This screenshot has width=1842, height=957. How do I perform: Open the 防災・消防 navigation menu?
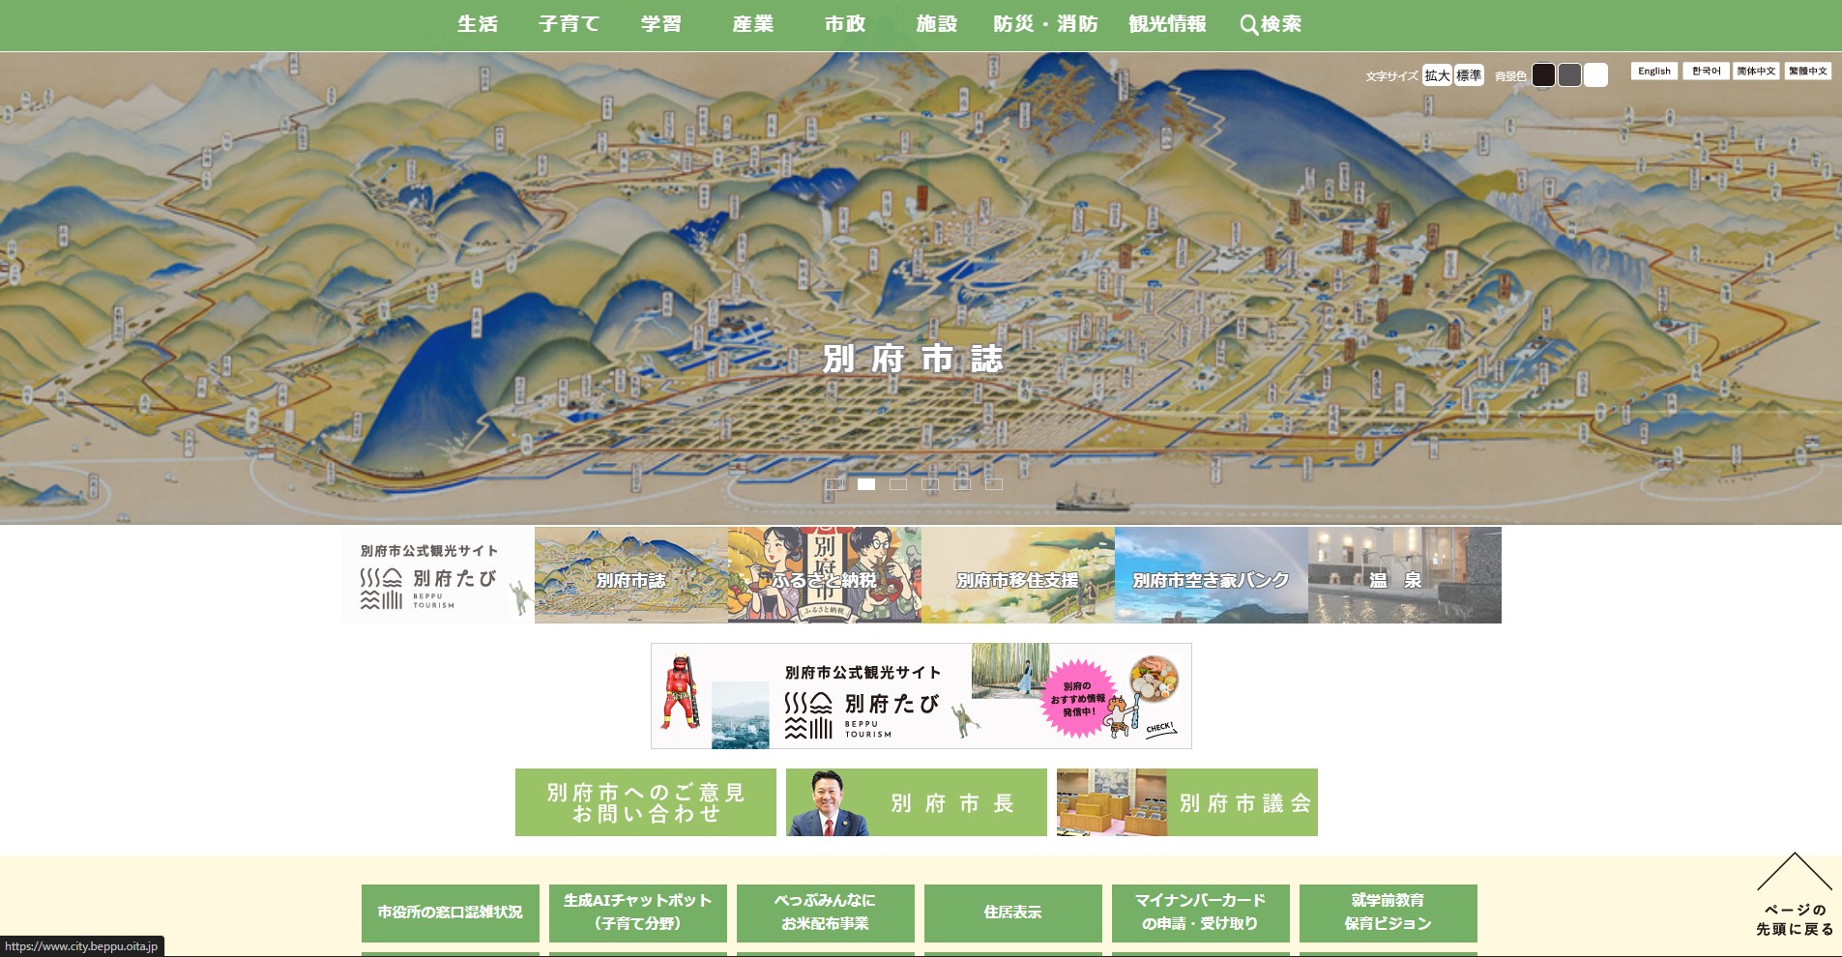click(1045, 24)
